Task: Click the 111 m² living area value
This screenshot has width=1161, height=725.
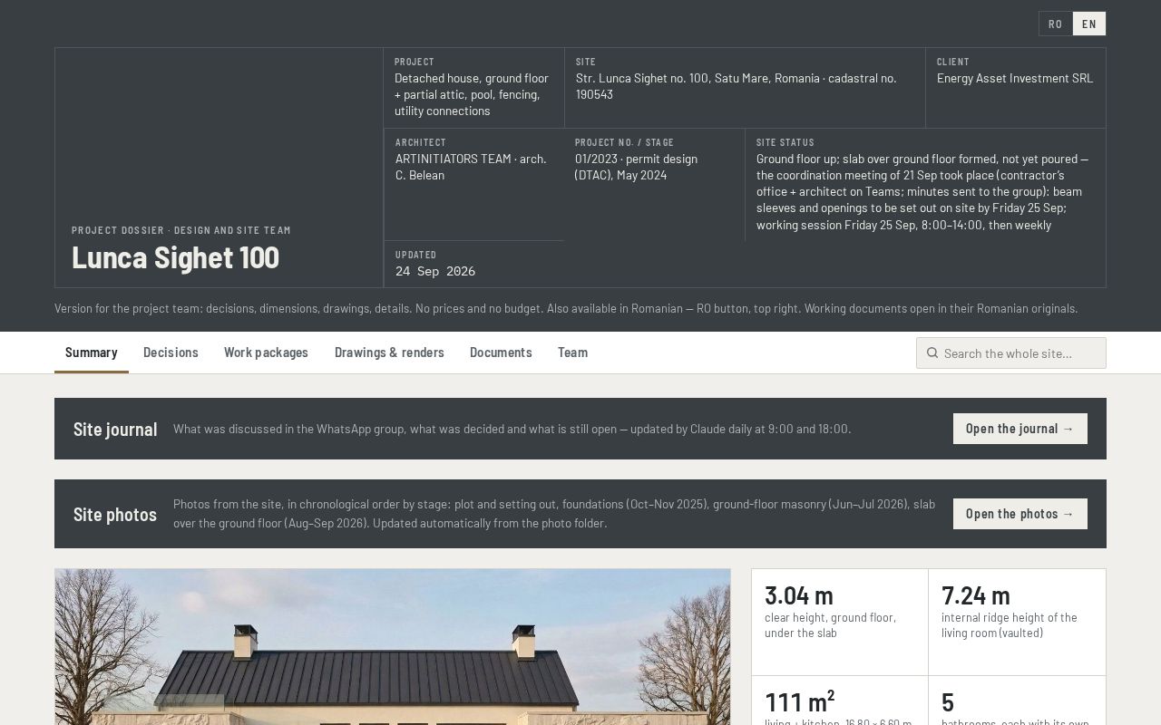Action: pos(799,701)
